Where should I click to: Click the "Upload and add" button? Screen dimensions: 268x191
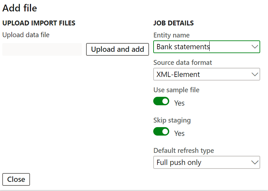(x=117, y=49)
